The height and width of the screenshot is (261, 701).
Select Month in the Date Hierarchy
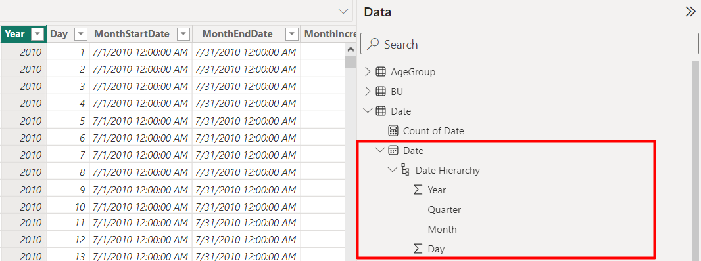tap(442, 229)
